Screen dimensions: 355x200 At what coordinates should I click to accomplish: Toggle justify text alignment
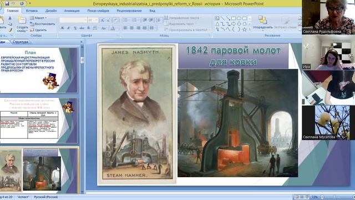pos(145,28)
